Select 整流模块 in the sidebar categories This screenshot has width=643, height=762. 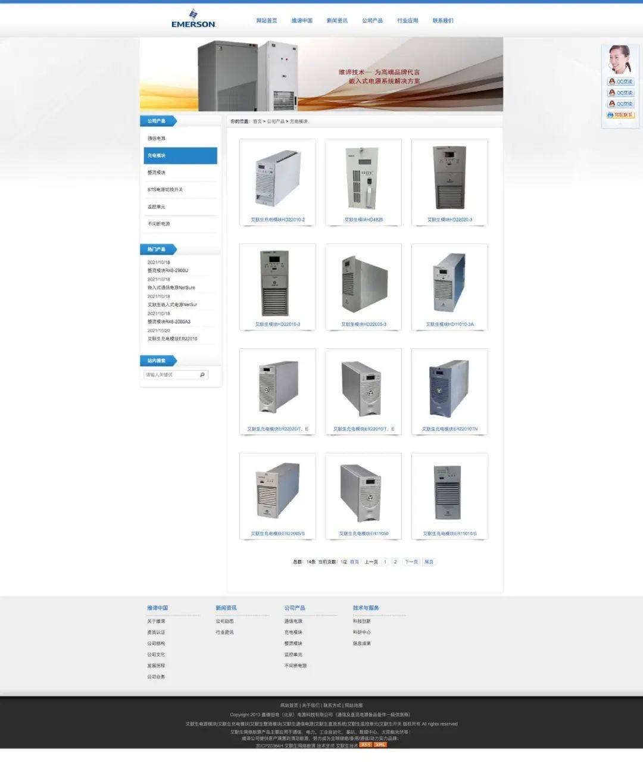point(157,173)
